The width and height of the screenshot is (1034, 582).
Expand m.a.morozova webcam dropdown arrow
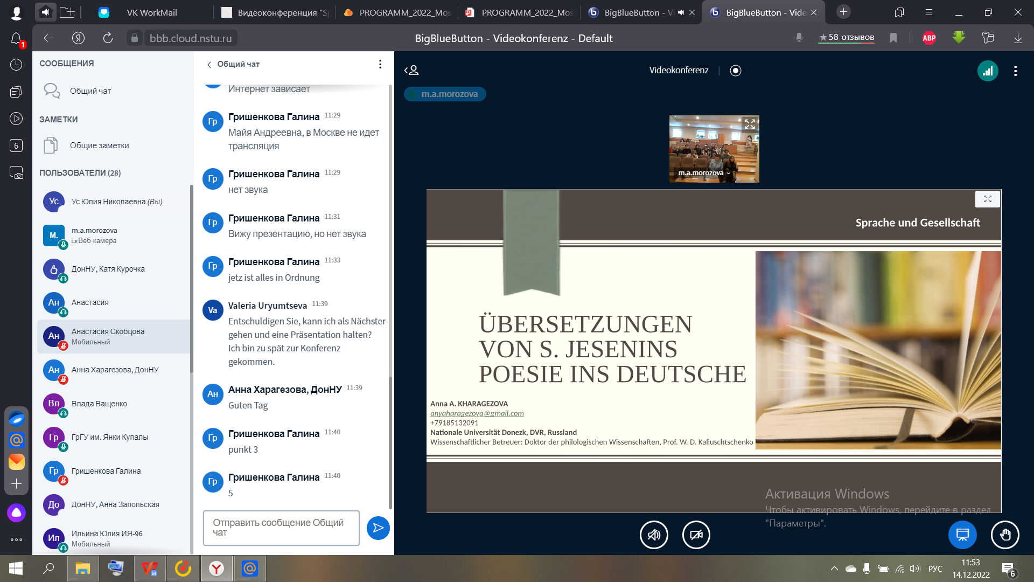tap(729, 174)
